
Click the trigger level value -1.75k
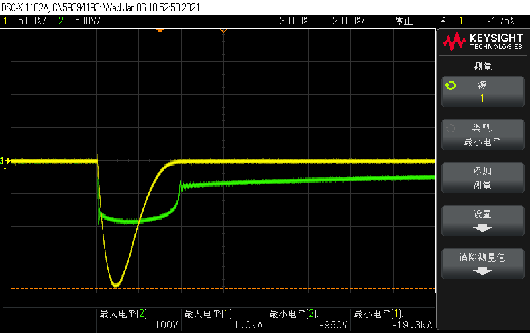502,21
